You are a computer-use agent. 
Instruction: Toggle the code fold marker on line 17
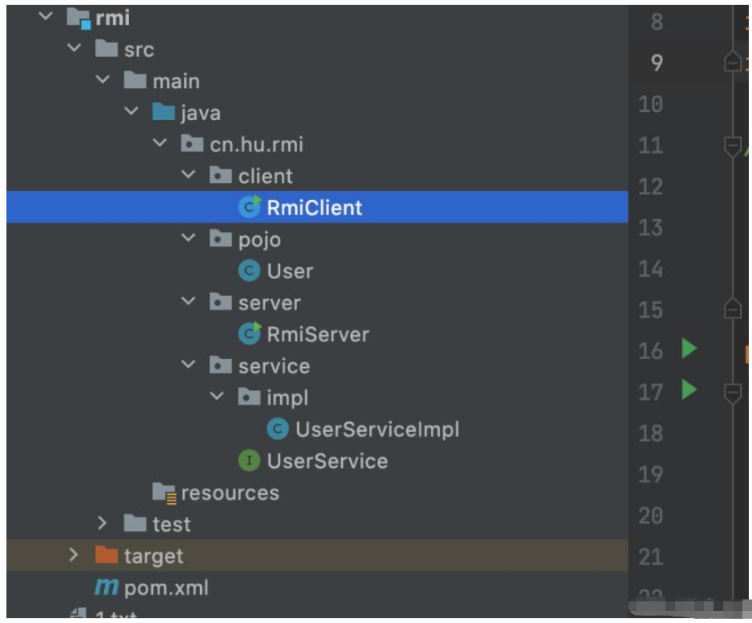pyautogui.click(x=732, y=393)
